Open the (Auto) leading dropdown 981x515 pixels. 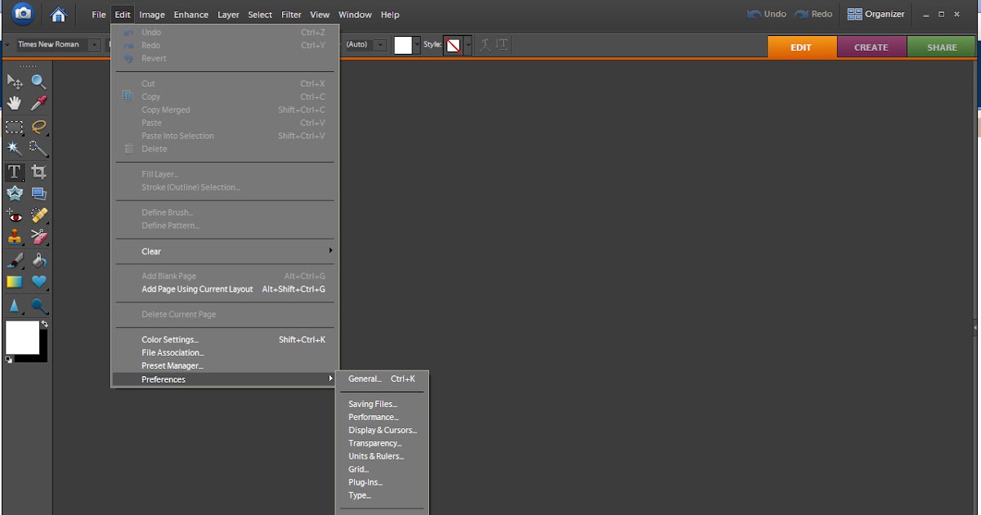pyautogui.click(x=380, y=45)
